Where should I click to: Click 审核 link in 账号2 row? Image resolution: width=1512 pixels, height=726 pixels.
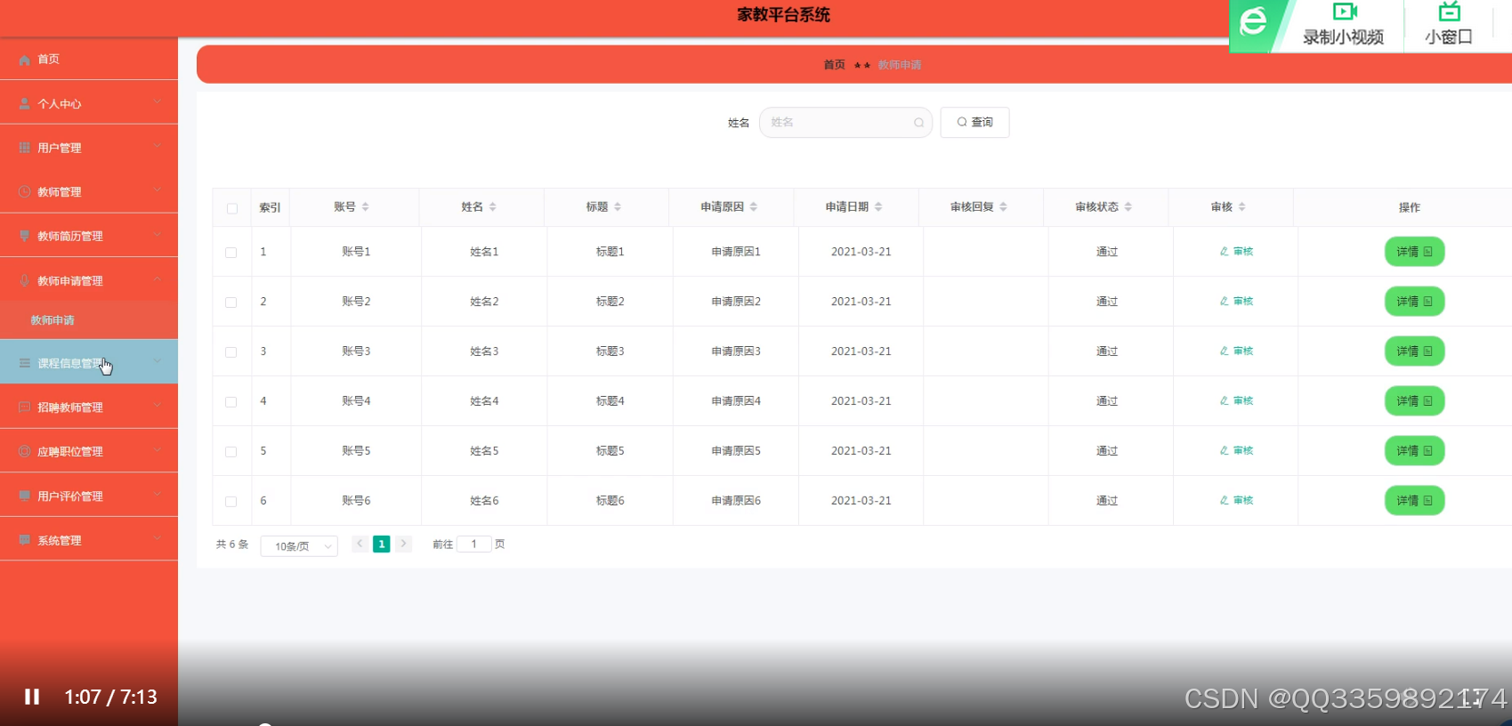click(1236, 302)
